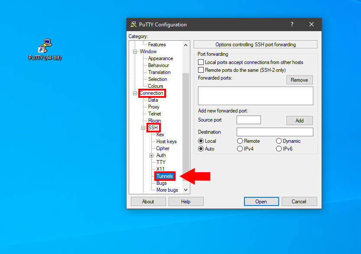Viewport: 361px width, 254px height.
Task: Click the question mark help button
Action: (292, 24)
